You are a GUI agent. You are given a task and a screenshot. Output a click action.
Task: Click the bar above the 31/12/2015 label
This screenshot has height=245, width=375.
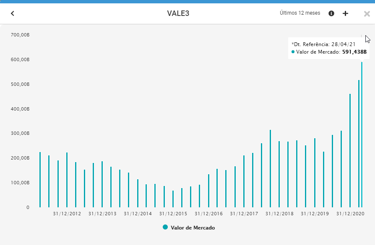[x=172, y=199]
